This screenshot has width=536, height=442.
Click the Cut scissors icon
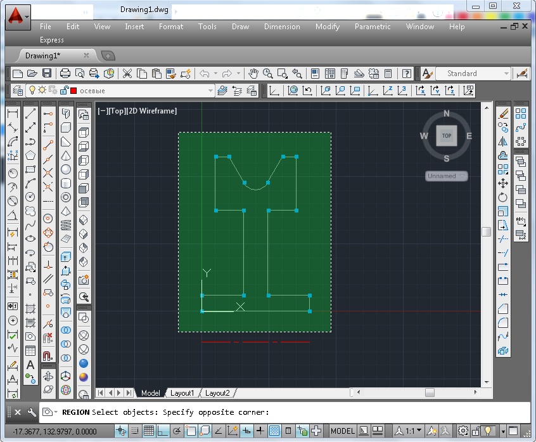coord(127,74)
